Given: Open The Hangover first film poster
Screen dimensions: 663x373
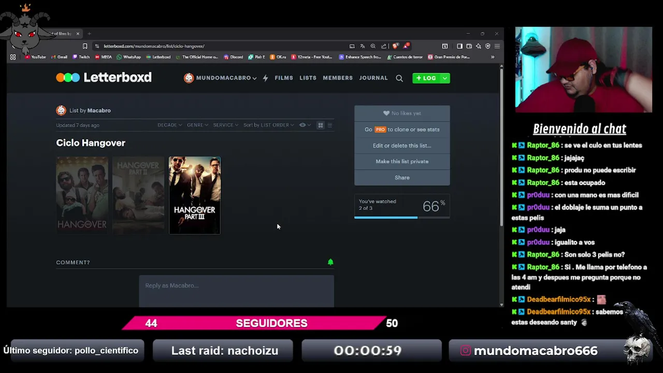Looking at the screenshot, I should pyautogui.click(x=82, y=195).
